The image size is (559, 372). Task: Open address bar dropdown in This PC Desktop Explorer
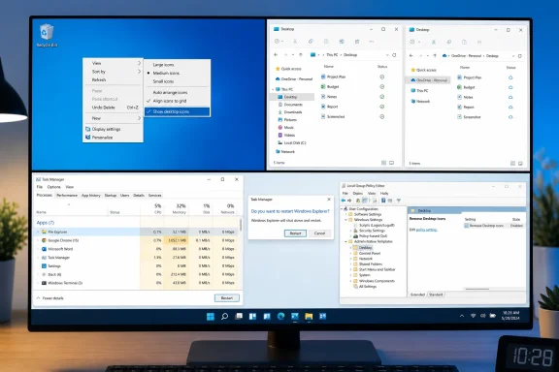pyautogui.click(x=387, y=55)
